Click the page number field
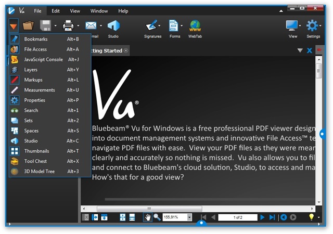333x234 pixels. click(x=237, y=217)
